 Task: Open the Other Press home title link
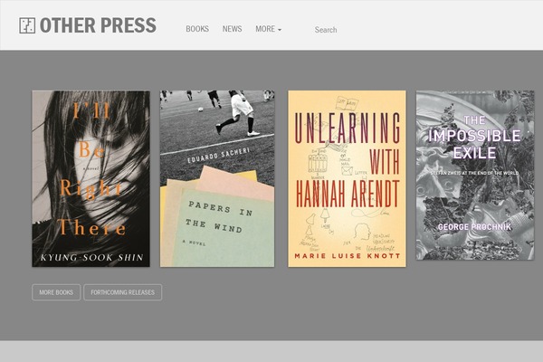[x=98, y=25]
